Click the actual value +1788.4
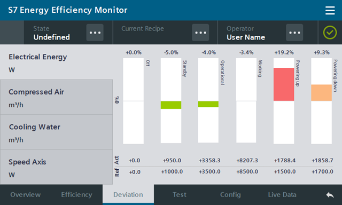Viewport: 342px width, 205px height. [285, 161]
